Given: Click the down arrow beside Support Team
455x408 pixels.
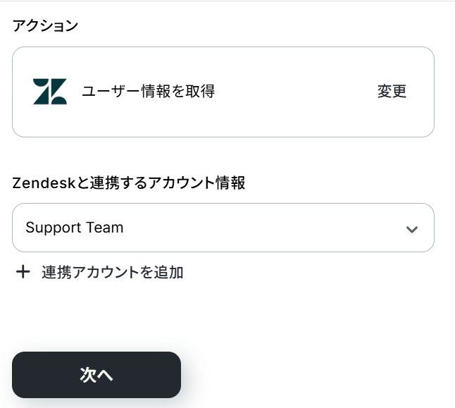Looking at the screenshot, I should [x=412, y=229].
